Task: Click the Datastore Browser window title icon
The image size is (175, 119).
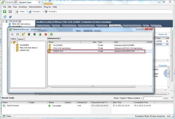Action: click(x=11, y=29)
